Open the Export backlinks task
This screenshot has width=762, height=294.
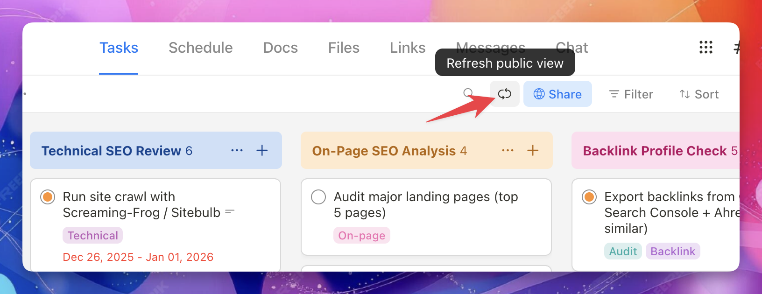[672, 213]
